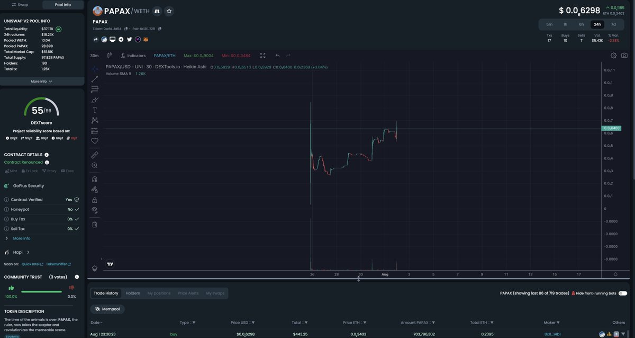635x338 pixels.
Task: Open the chart settings gear
Action: (613, 55)
